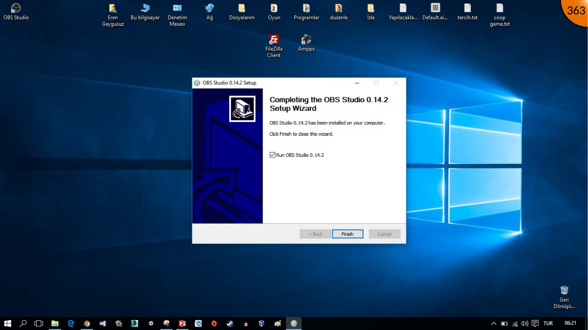Screen dimensions: 588x330
Task: Select the İzle folder icon
Action: tap(371, 12)
